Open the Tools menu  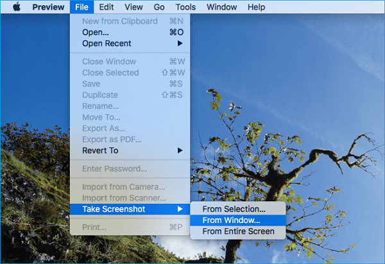click(185, 7)
